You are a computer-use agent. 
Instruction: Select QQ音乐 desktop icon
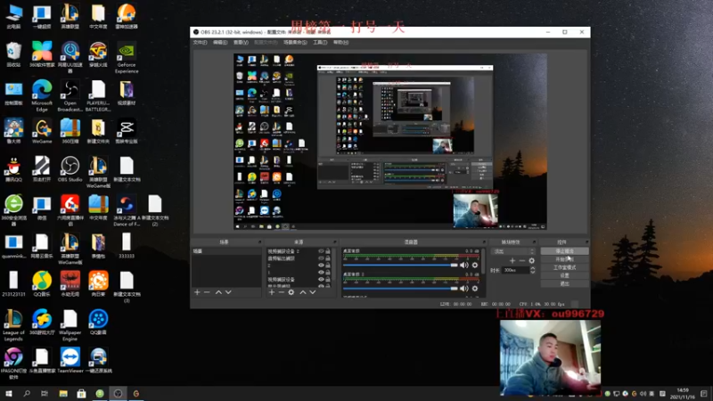pos(42,283)
